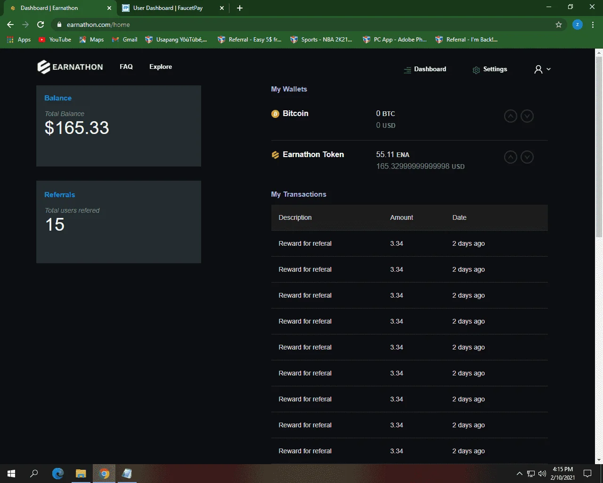The image size is (603, 483).
Task: Open the Chrome three-dot menu
Action: 593,25
